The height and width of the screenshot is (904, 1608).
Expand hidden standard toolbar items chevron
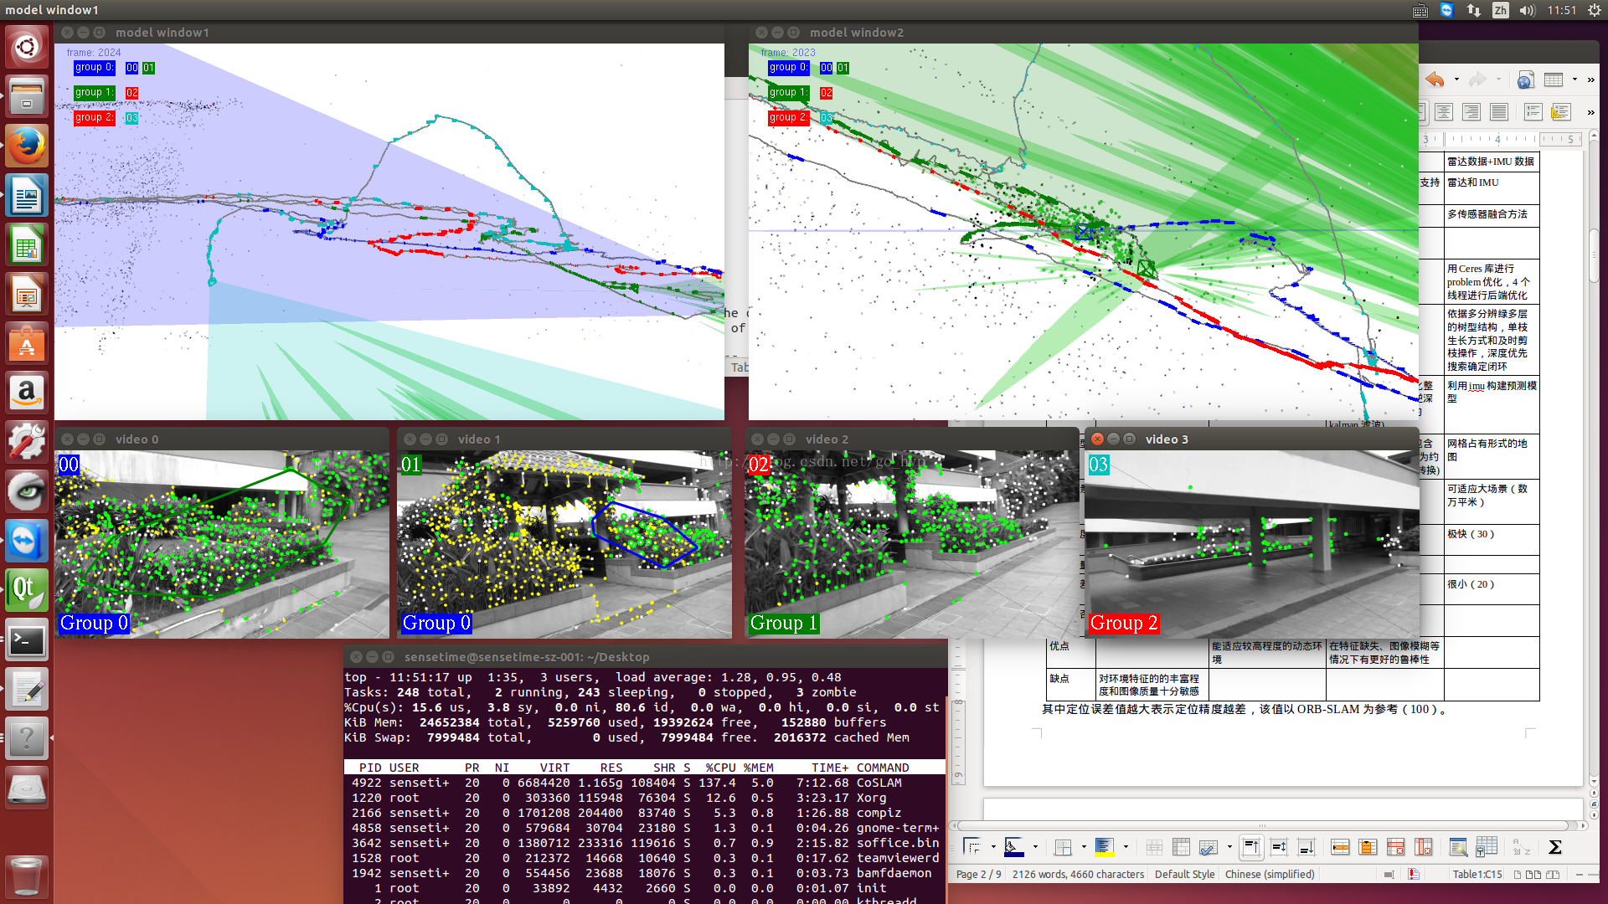[x=1590, y=80]
